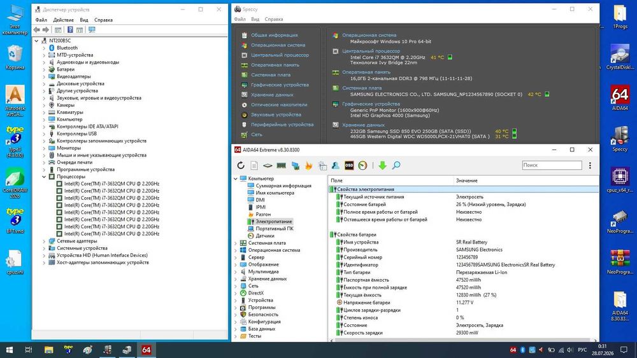Expand the Bluetooth node in Device Manager

[x=44, y=48]
